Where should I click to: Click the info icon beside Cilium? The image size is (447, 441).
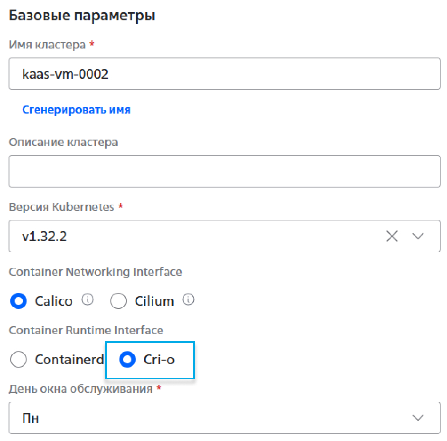(189, 299)
